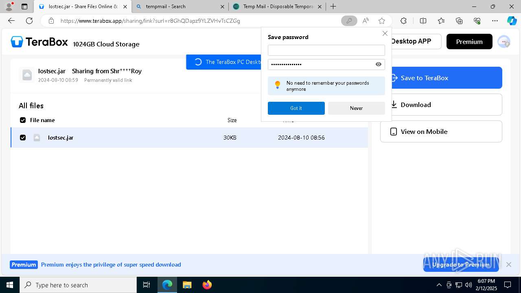Open the Copilot sidebar
Viewport: 521px width, 293px height.
(512, 21)
